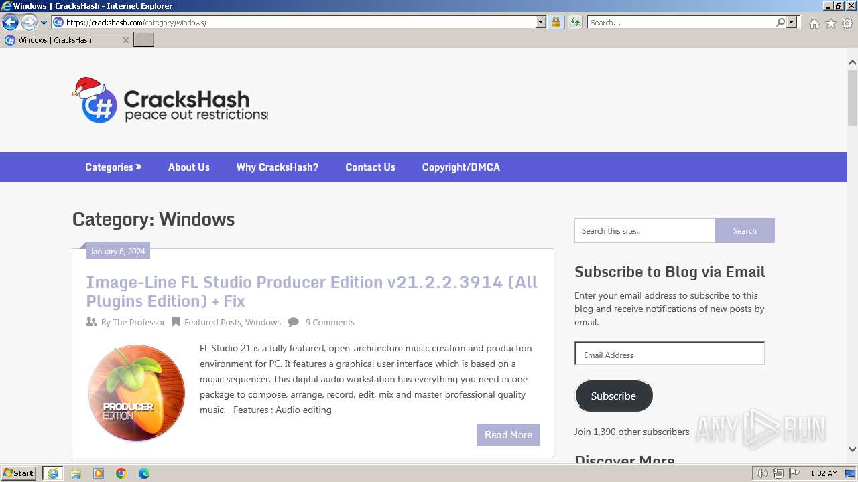Click the Subscribe to Blog via Email heading
The image size is (858, 482).
[670, 272]
